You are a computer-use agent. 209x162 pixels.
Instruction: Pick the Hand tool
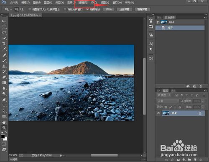[x=4, y=122]
